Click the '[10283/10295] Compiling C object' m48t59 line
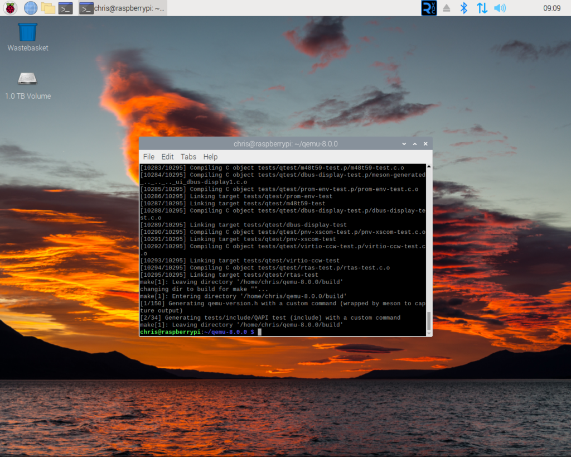571x457 pixels. pos(272,167)
